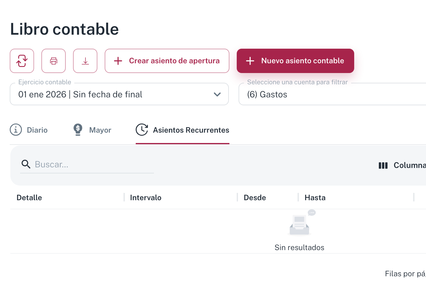Open the Columnas column chooser

[402, 165]
